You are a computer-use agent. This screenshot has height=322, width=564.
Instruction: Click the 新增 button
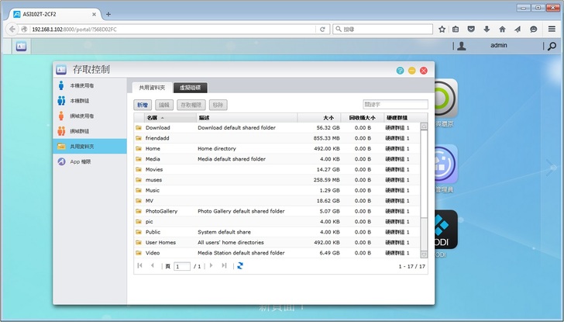tap(143, 104)
